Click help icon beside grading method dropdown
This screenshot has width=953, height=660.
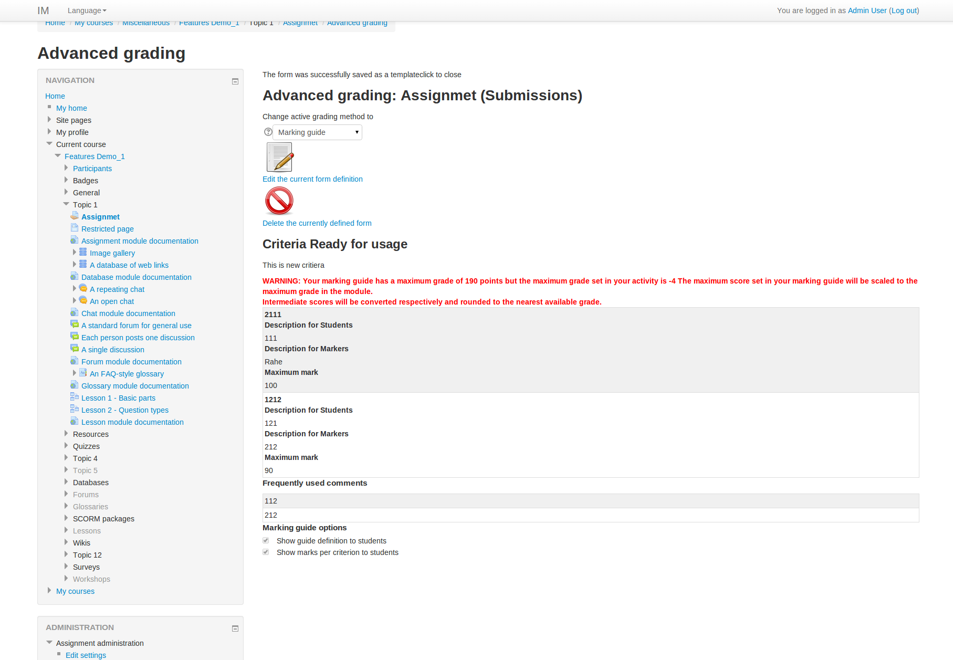tap(268, 132)
